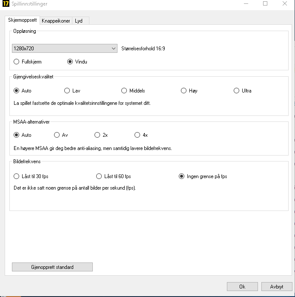Open the Knappeikoner tab
295x297 pixels.
coord(56,21)
